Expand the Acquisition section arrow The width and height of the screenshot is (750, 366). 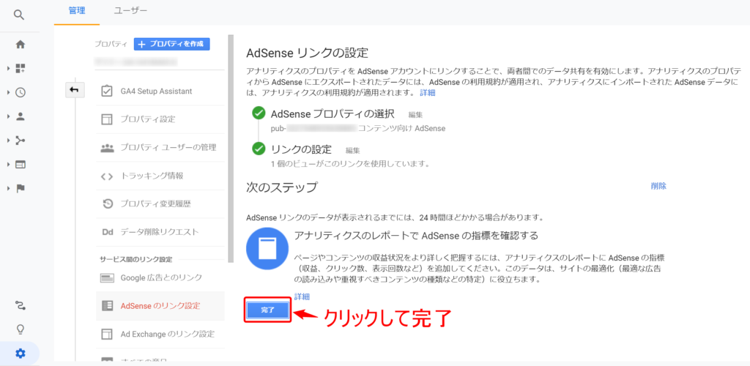pyautogui.click(x=9, y=141)
